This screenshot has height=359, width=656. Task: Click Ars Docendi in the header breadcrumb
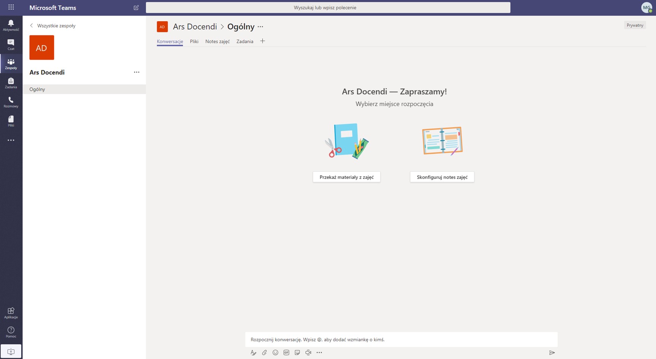click(195, 27)
